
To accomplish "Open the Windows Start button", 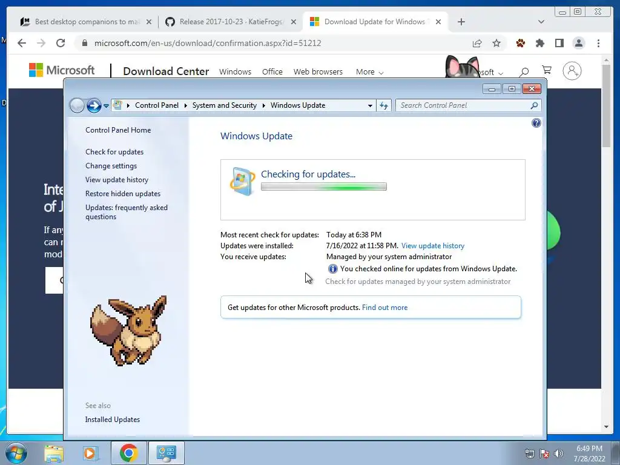I will coord(16,453).
